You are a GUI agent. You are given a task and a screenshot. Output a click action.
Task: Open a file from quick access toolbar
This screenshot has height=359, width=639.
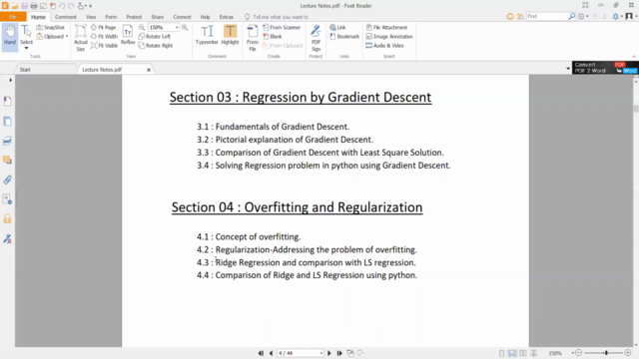pyautogui.click(x=15, y=6)
